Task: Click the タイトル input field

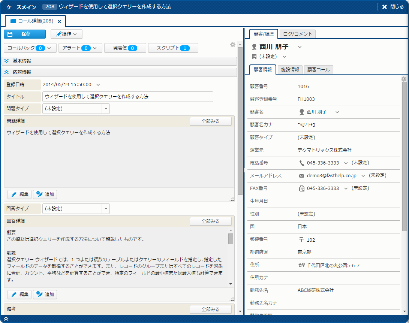Action: pos(127,97)
